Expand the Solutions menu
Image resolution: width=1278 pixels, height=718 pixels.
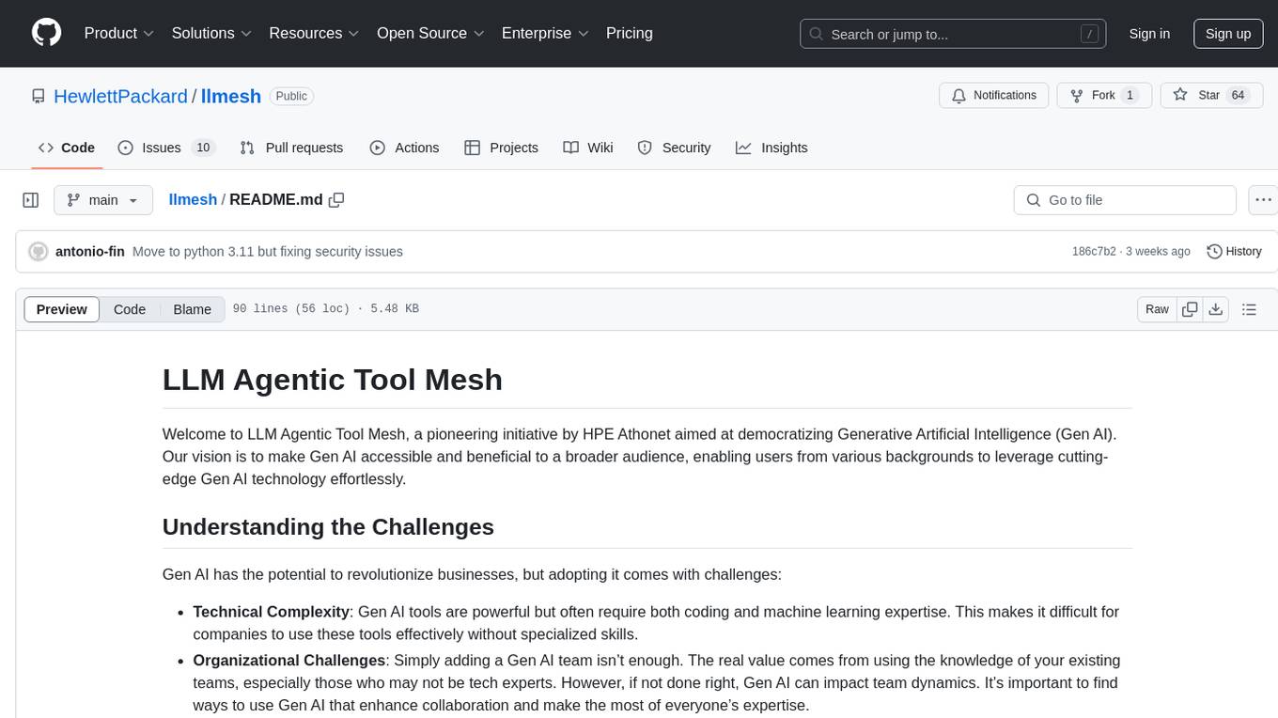(x=211, y=33)
